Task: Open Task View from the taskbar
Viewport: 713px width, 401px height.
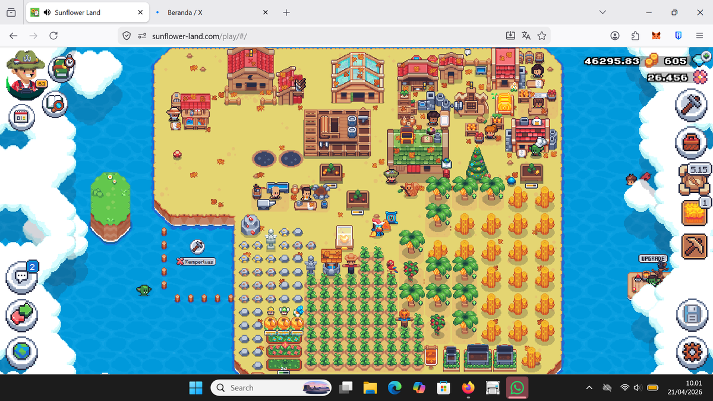Action: tap(345, 388)
